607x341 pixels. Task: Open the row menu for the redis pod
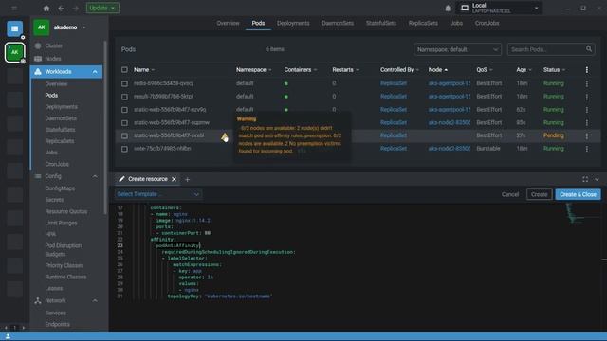point(587,83)
